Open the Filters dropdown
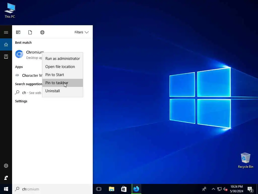This screenshot has width=258, height=194. point(81,32)
